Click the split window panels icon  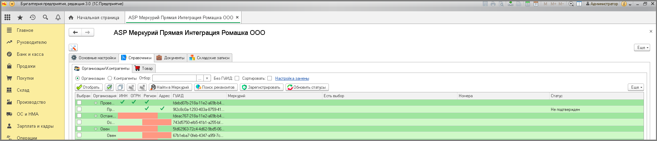(x=579, y=4)
